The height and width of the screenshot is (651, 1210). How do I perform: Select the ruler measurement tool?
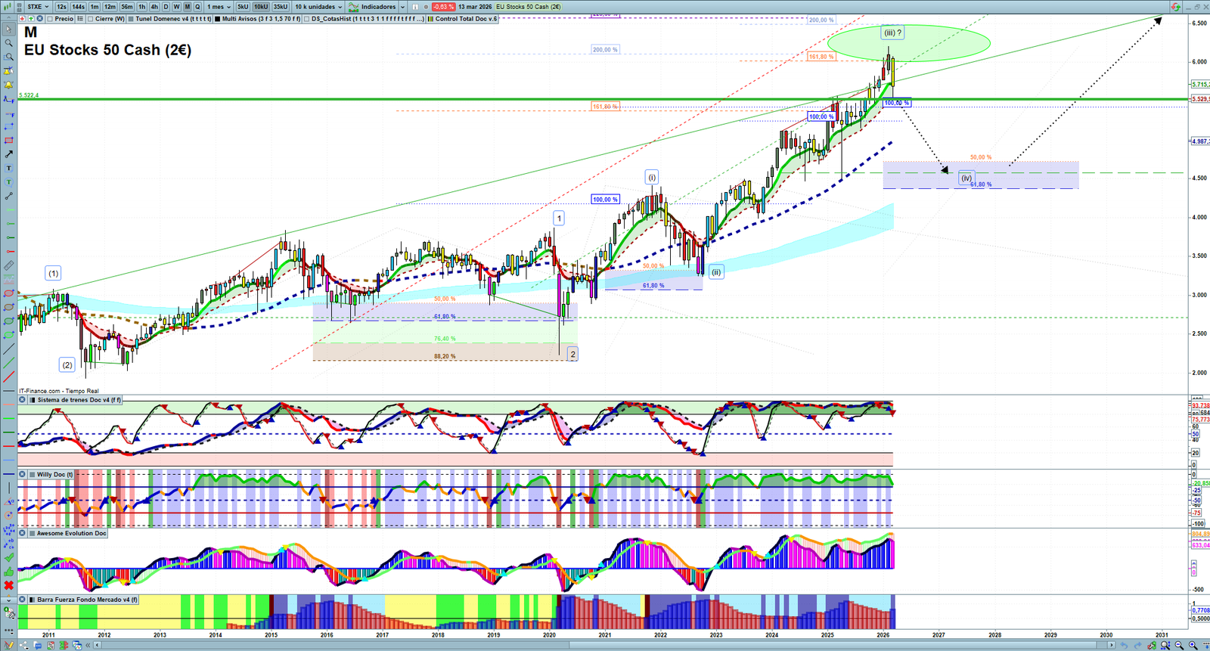click(x=9, y=265)
